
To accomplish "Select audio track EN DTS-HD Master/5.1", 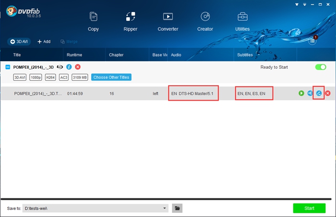I will [x=193, y=93].
